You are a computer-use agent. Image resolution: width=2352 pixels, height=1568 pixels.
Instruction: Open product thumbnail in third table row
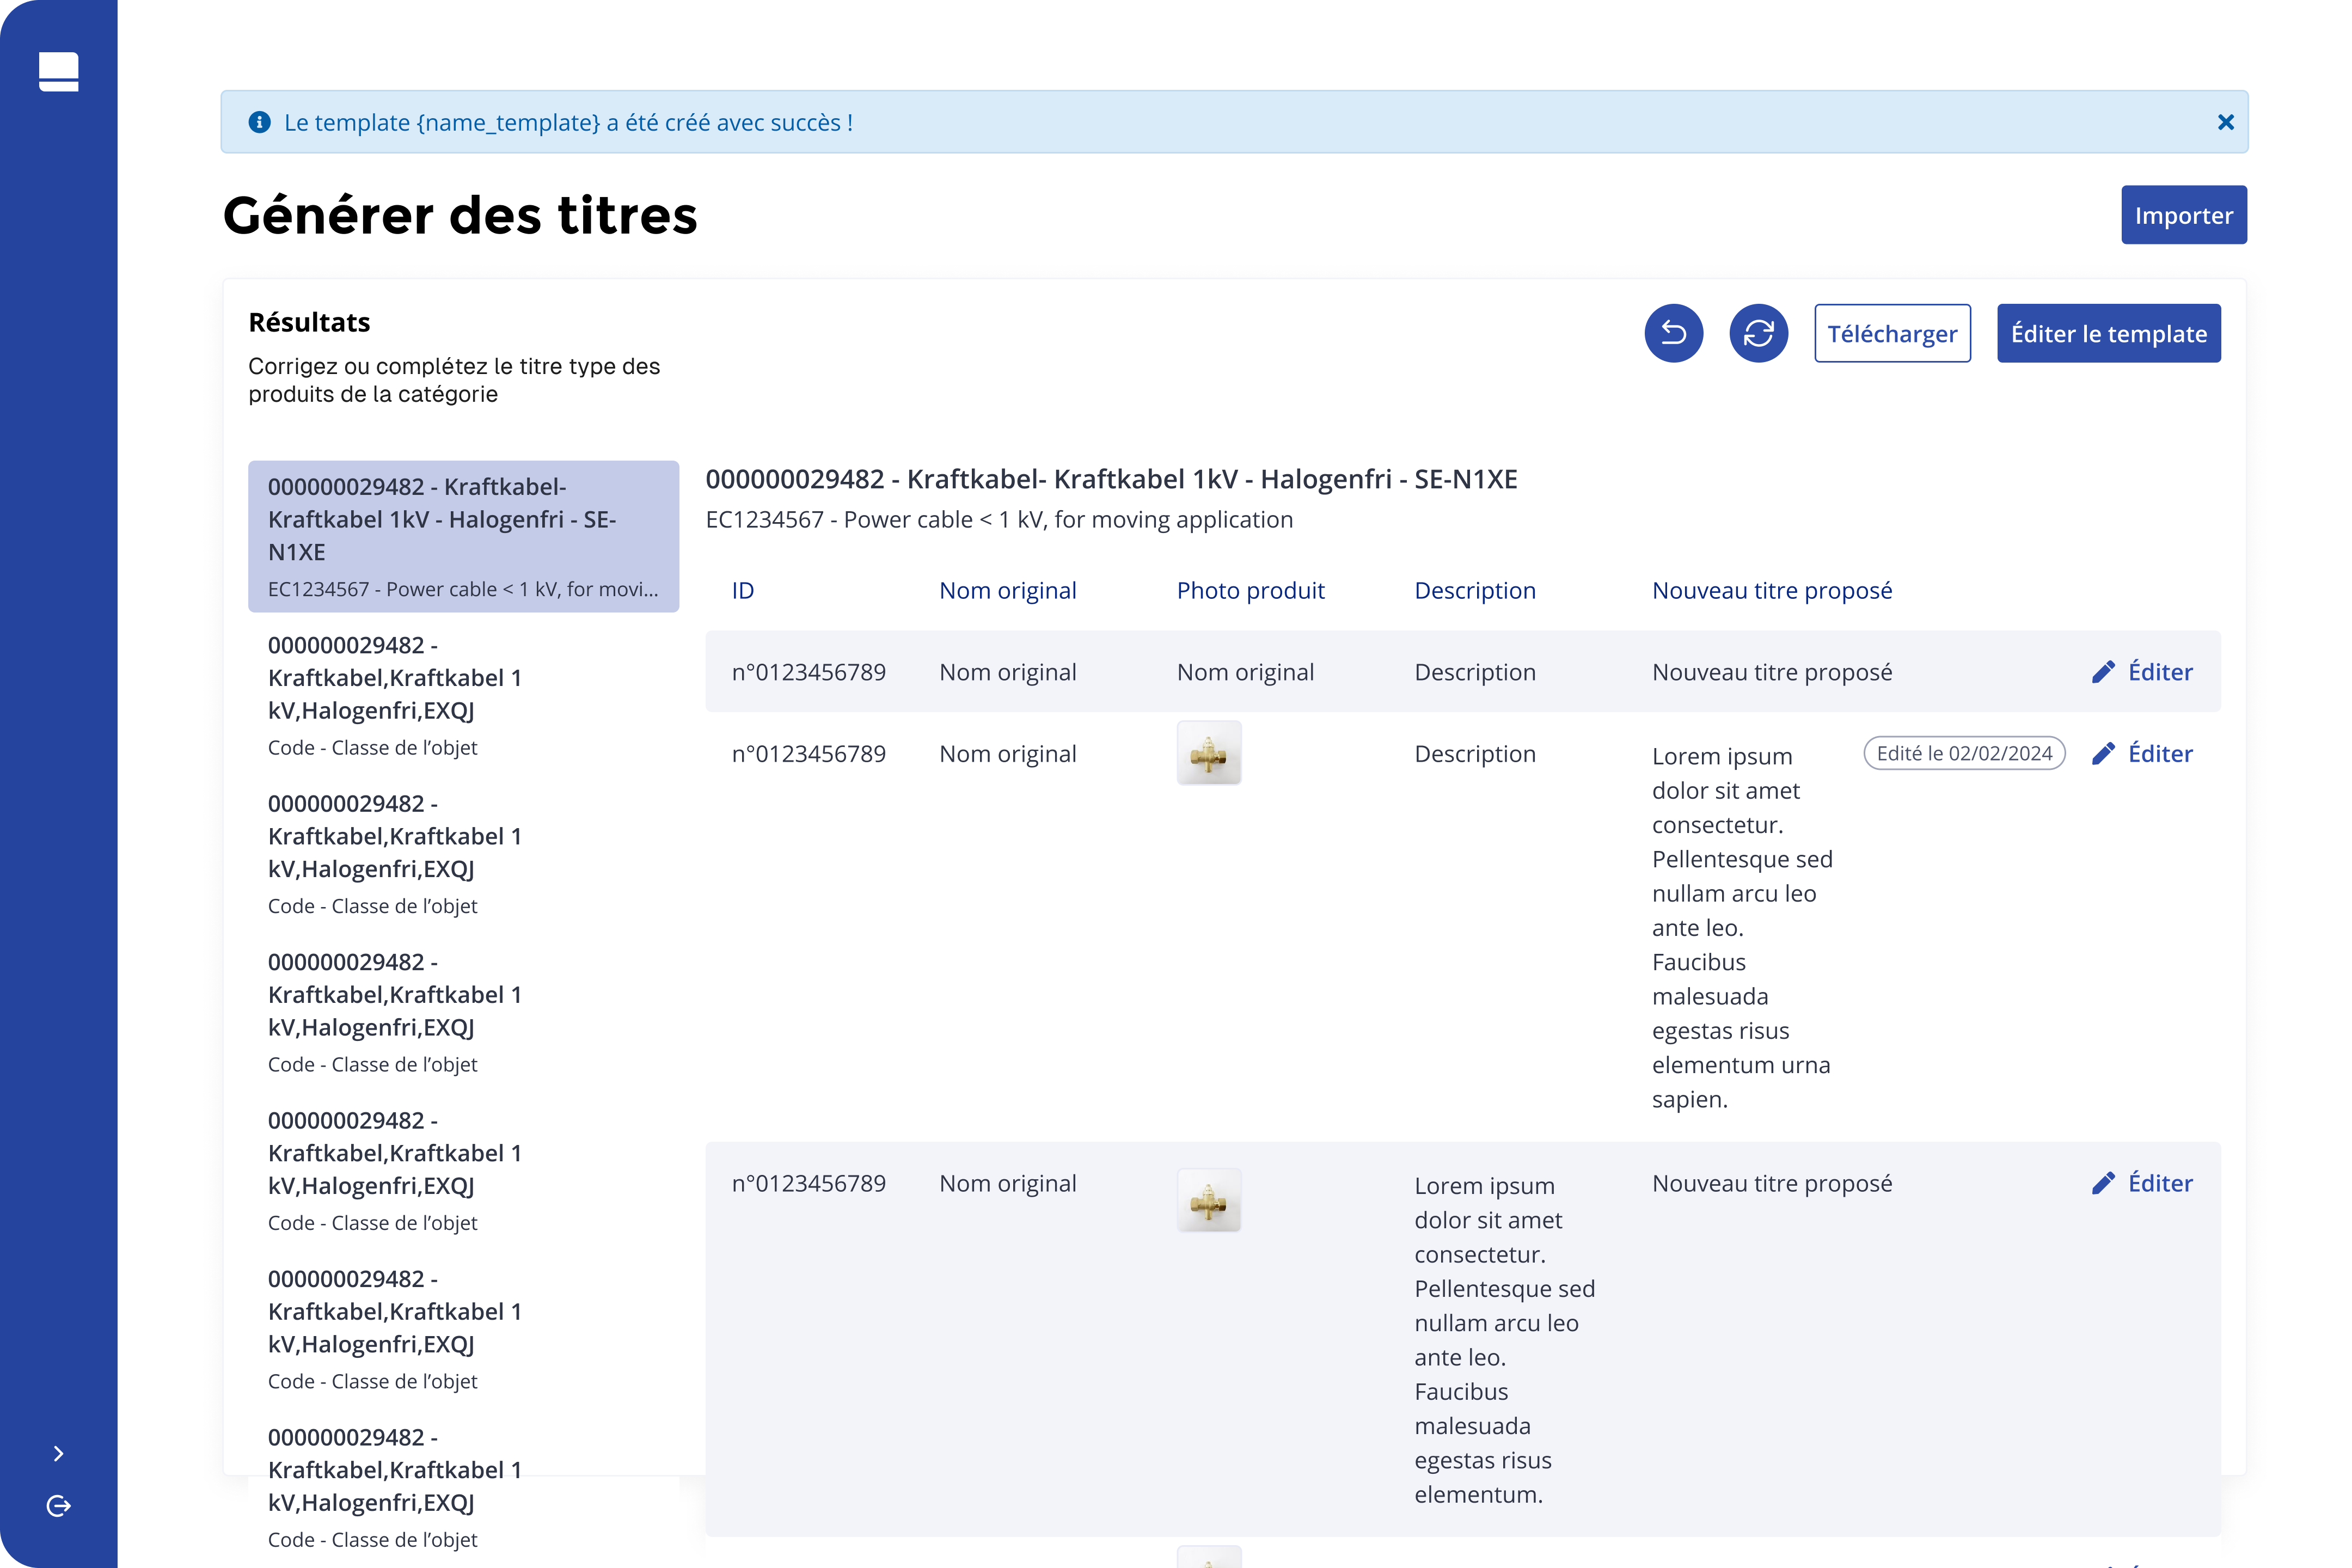click(x=1208, y=1200)
